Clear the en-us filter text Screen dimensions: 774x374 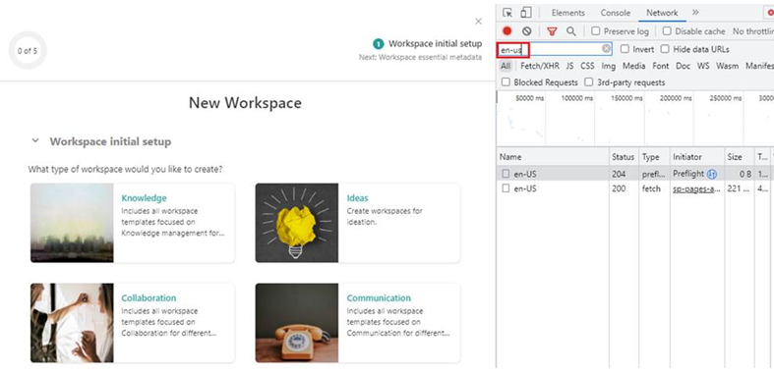(606, 49)
